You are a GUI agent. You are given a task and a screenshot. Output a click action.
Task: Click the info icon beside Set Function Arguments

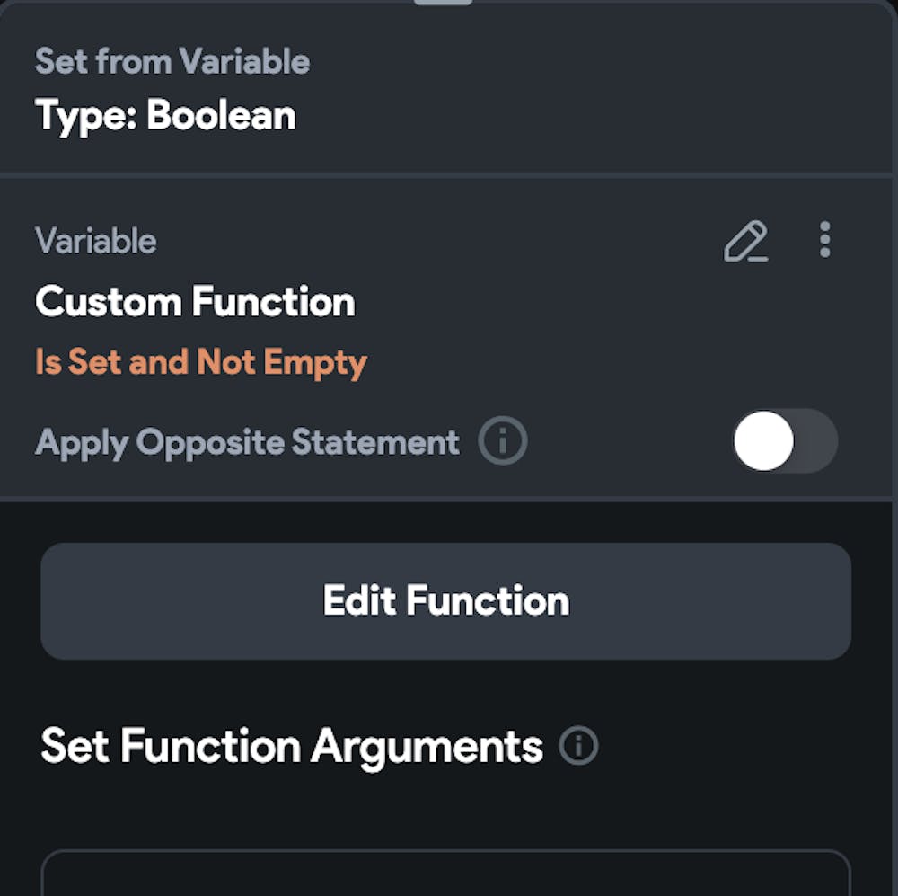579,745
